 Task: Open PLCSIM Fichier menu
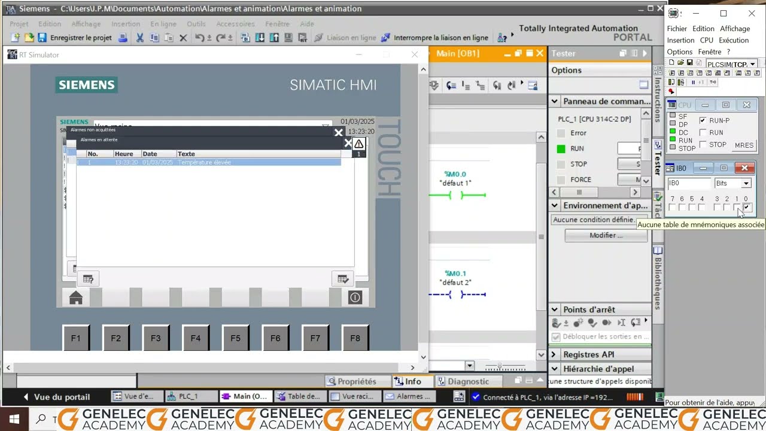(677, 29)
